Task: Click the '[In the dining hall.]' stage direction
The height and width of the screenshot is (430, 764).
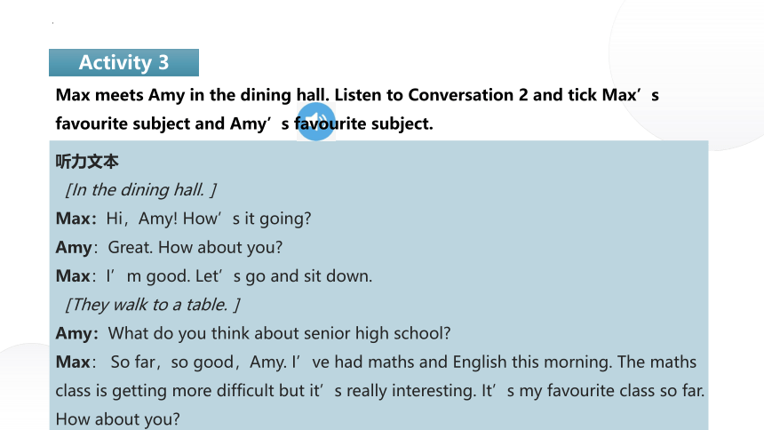Action: pos(141,189)
